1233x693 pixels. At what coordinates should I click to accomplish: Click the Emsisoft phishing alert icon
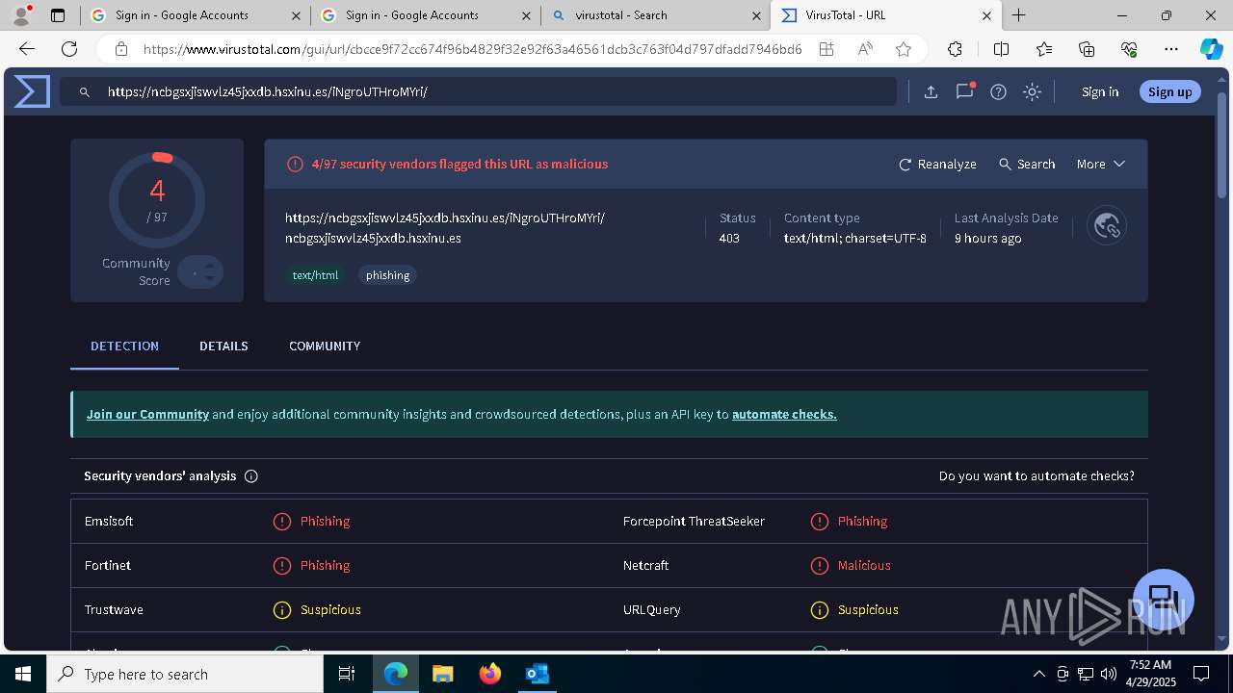point(281,522)
